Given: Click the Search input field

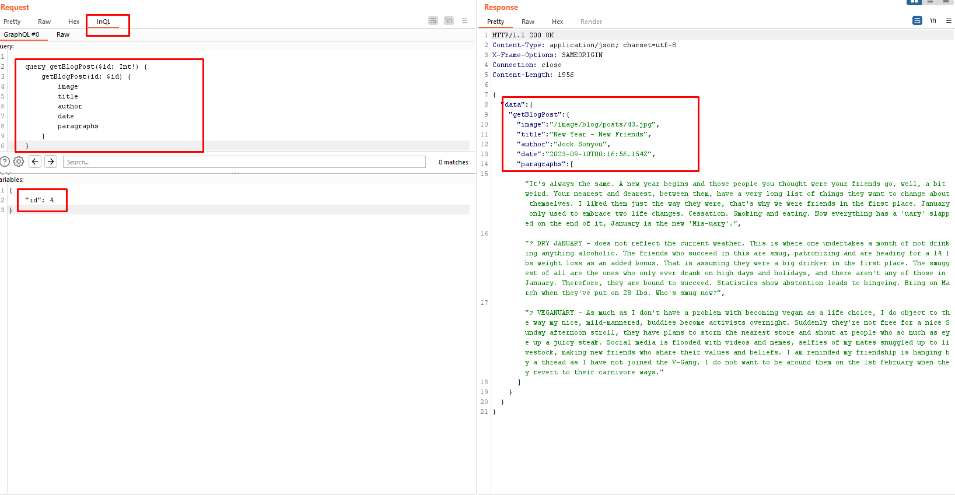Looking at the screenshot, I should pyautogui.click(x=244, y=162).
